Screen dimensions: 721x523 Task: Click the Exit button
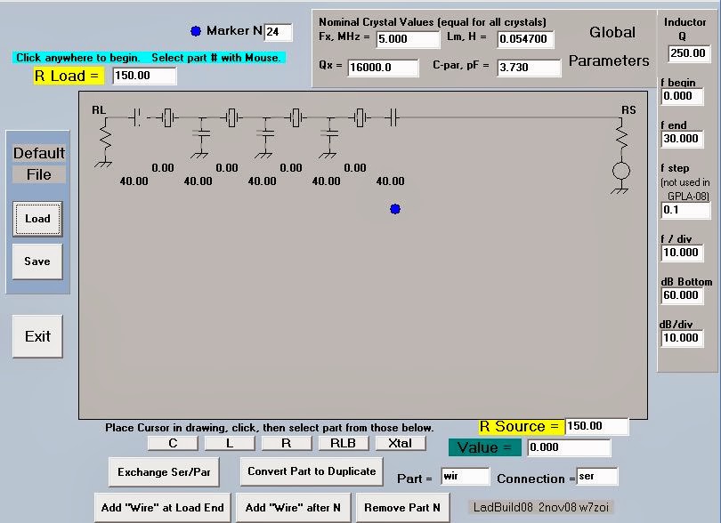(37, 336)
